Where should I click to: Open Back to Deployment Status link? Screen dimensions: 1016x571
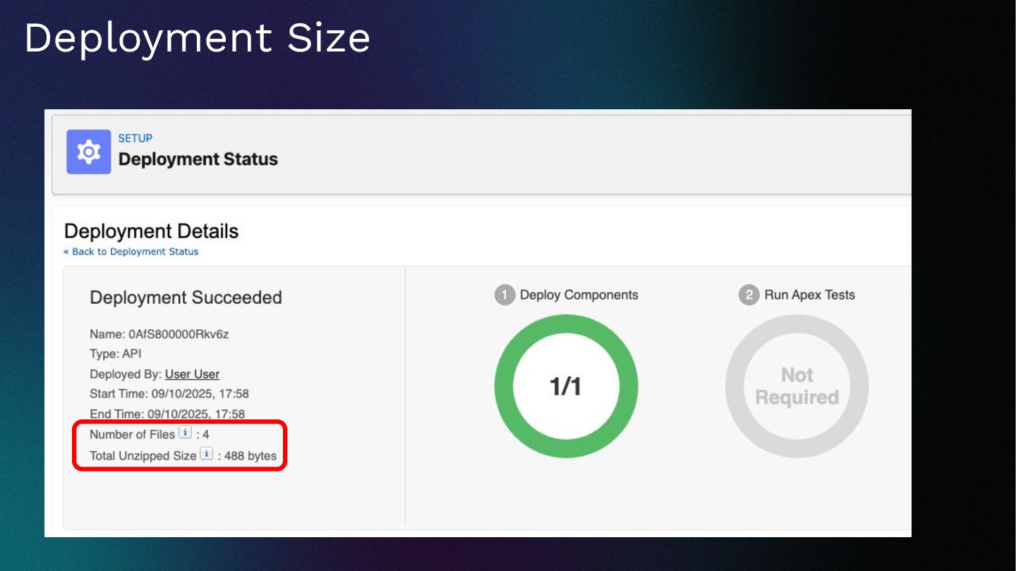(x=131, y=252)
